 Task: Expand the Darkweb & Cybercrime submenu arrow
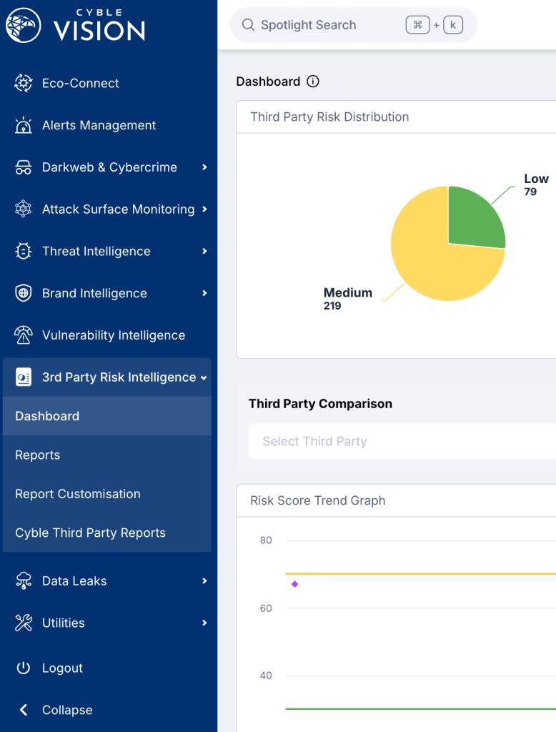pyautogui.click(x=204, y=167)
